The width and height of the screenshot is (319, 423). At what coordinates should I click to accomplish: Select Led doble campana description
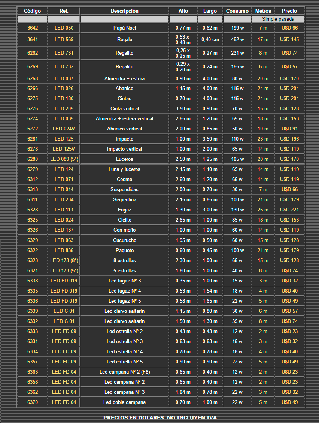click(x=124, y=402)
